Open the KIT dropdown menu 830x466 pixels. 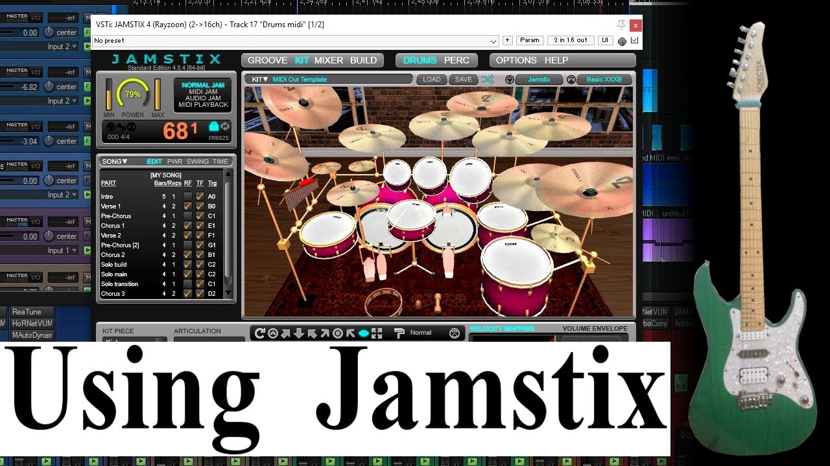click(x=260, y=79)
